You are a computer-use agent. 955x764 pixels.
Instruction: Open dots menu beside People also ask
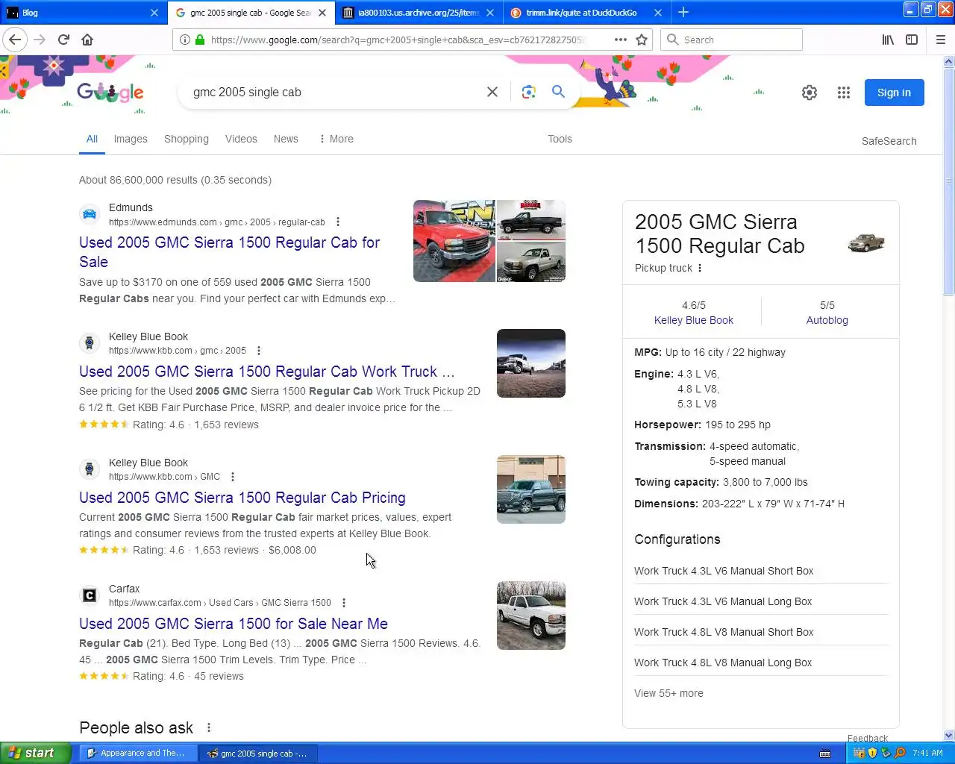209,727
